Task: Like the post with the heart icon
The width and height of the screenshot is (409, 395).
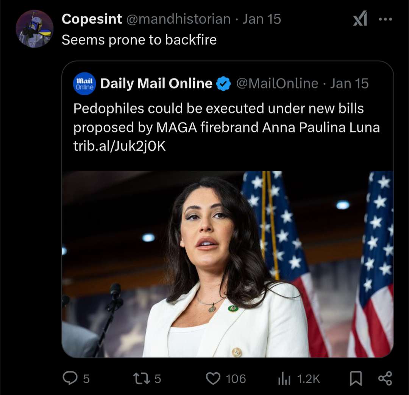Action: 213,379
